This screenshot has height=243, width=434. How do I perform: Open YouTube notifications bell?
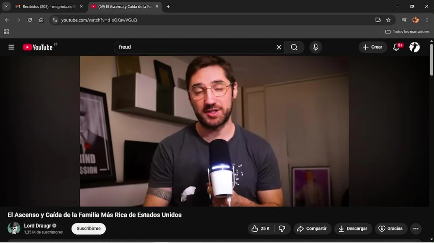tap(397, 47)
